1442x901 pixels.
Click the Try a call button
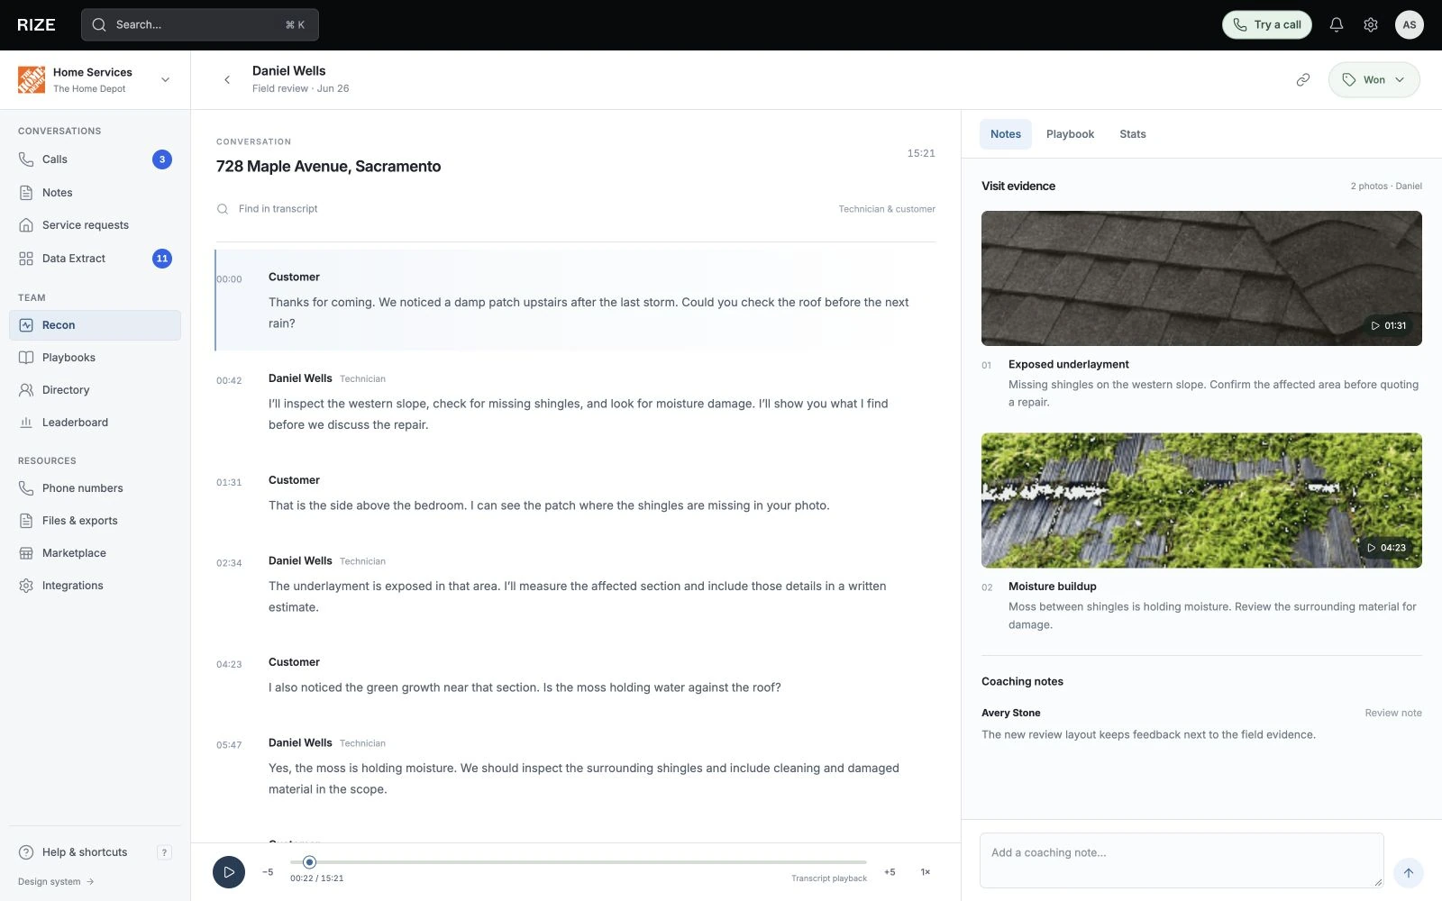pyautogui.click(x=1266, y=25)
